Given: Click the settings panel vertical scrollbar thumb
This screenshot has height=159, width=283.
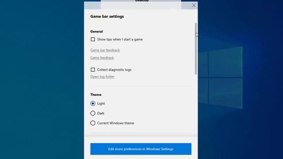Looking at the screenshot, I should point(196,49).
